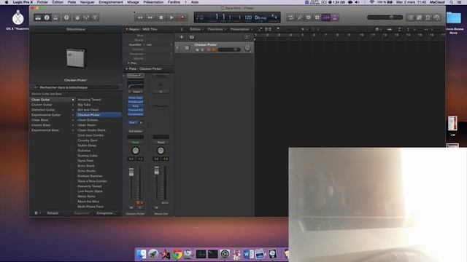Select the Amazing Tweed patch
467x262 pixels.
[99, 100]
